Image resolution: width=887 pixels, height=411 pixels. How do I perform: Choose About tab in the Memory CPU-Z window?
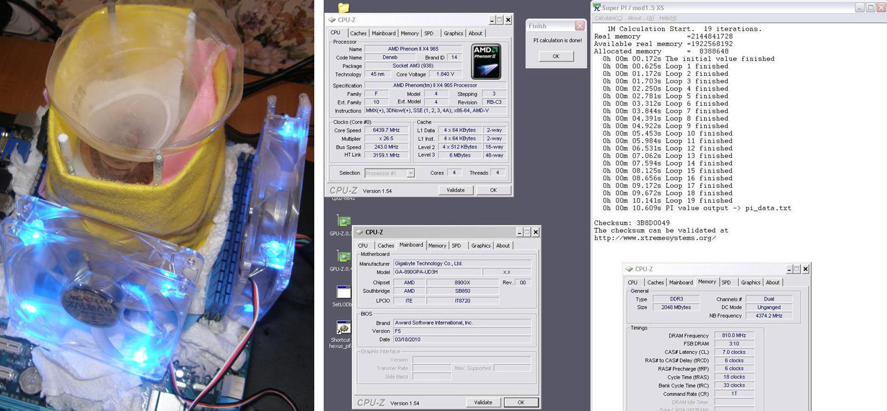772,282
